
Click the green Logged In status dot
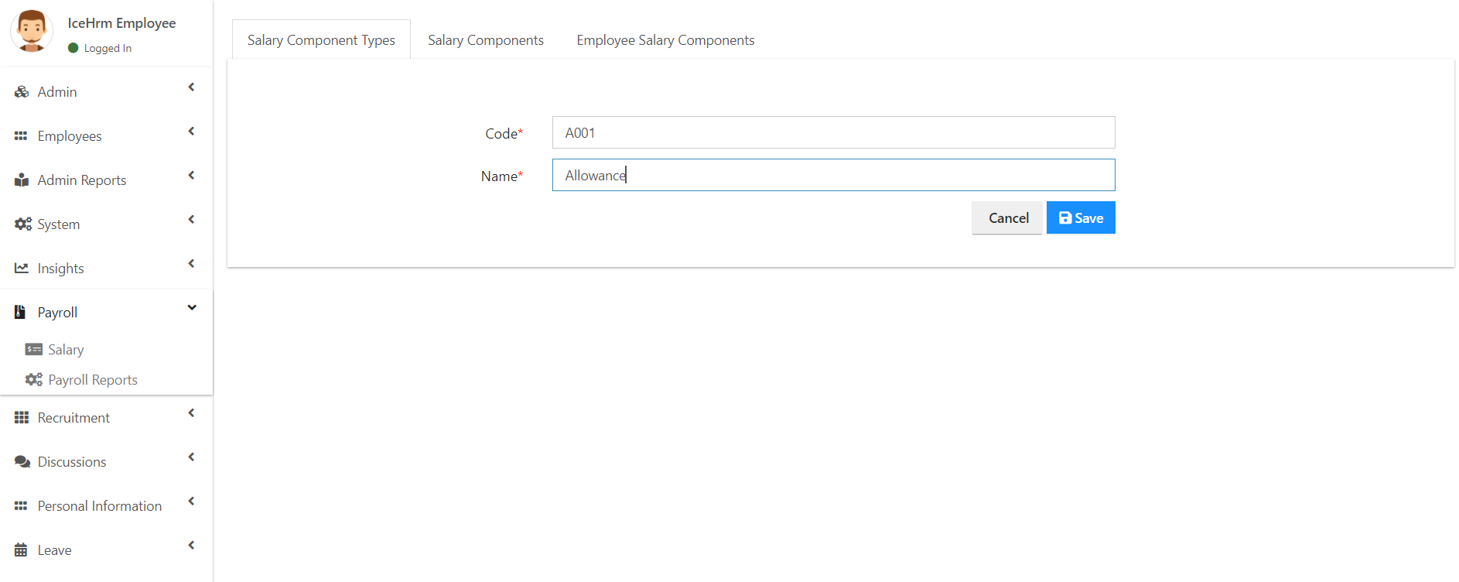73,48
